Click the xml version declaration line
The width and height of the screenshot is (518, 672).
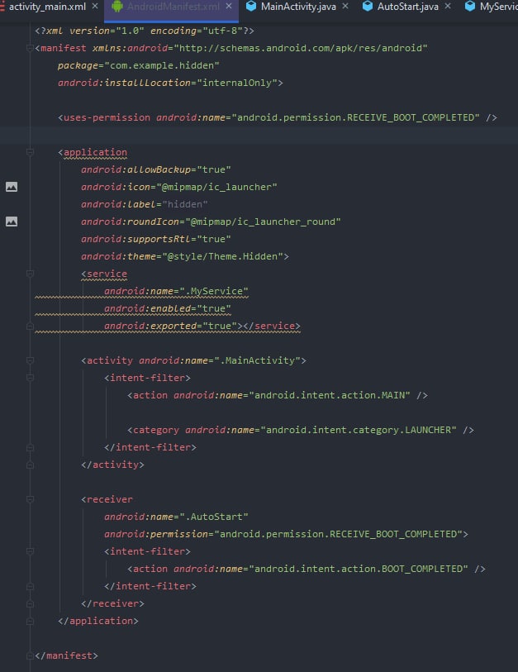[x=145, y=31]
